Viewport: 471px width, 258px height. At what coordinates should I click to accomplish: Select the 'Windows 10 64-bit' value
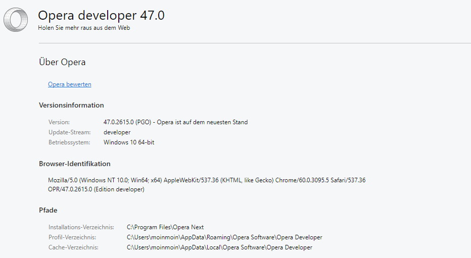click(129, 142)
